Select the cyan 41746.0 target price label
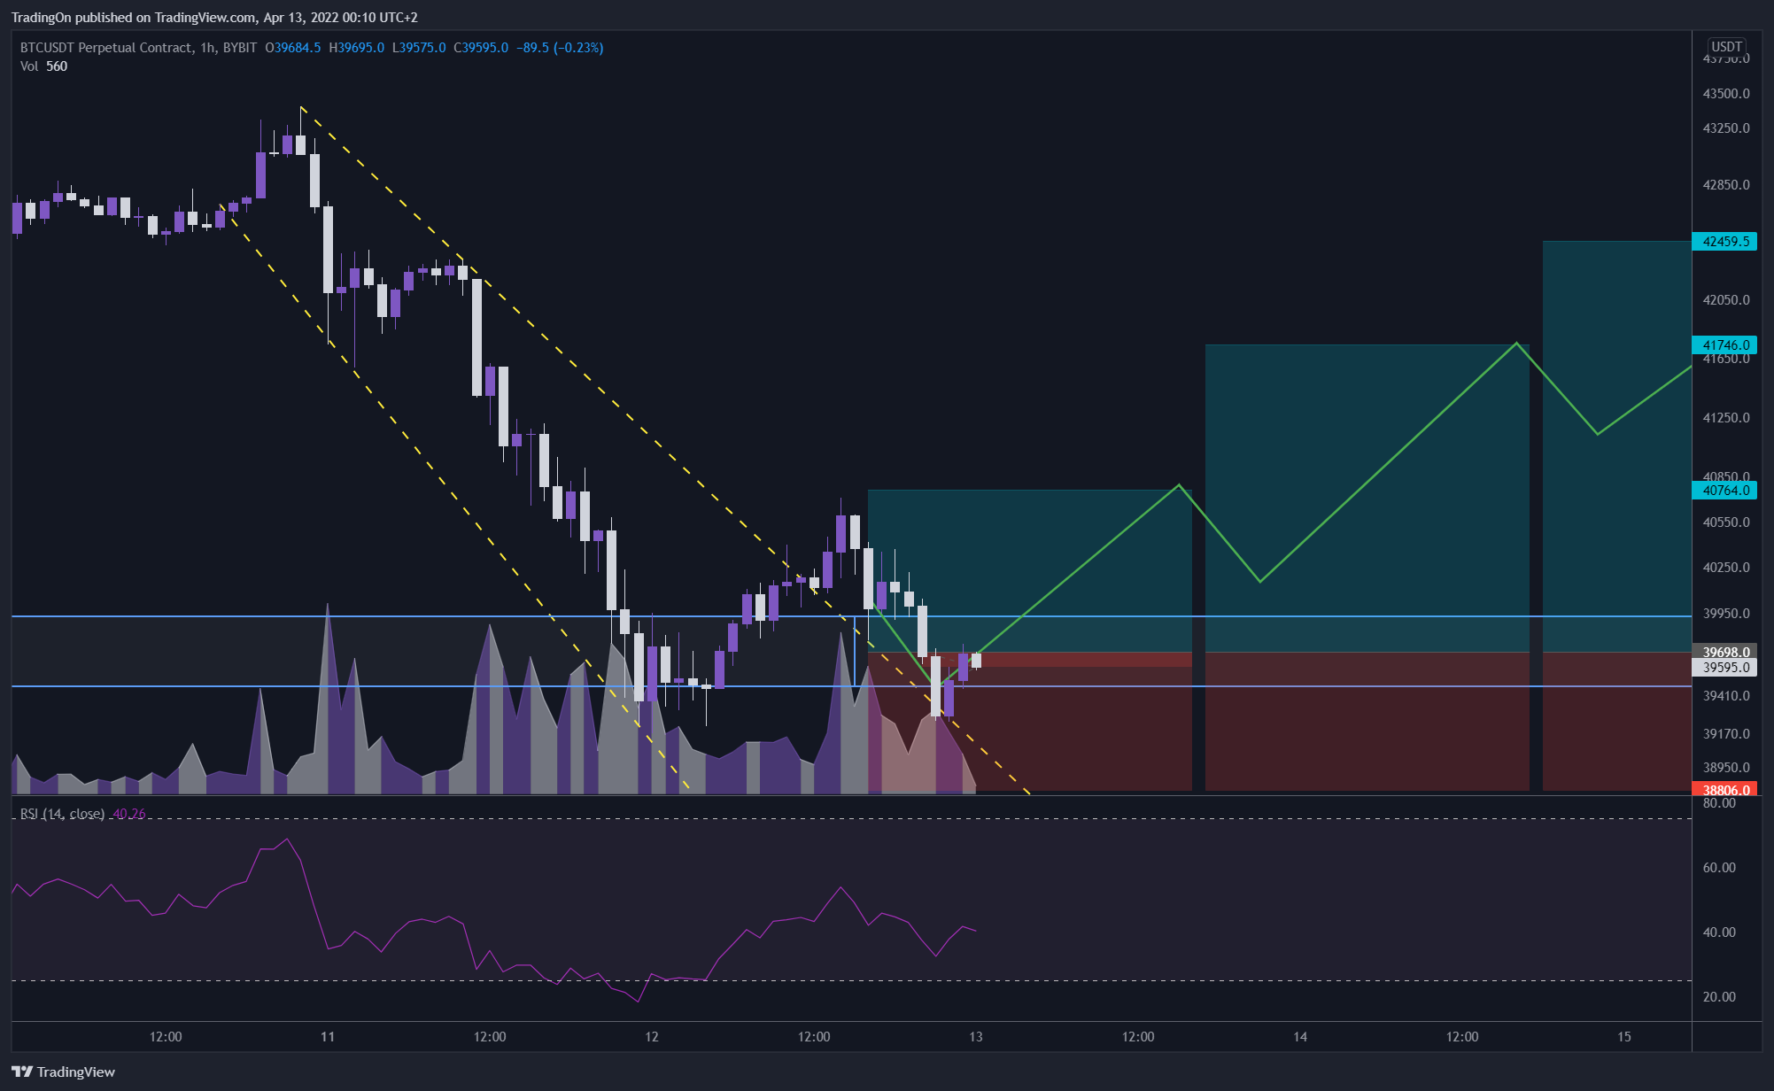The image size is (1774, 1091). pyautogui.click(x=1724, y=344)
